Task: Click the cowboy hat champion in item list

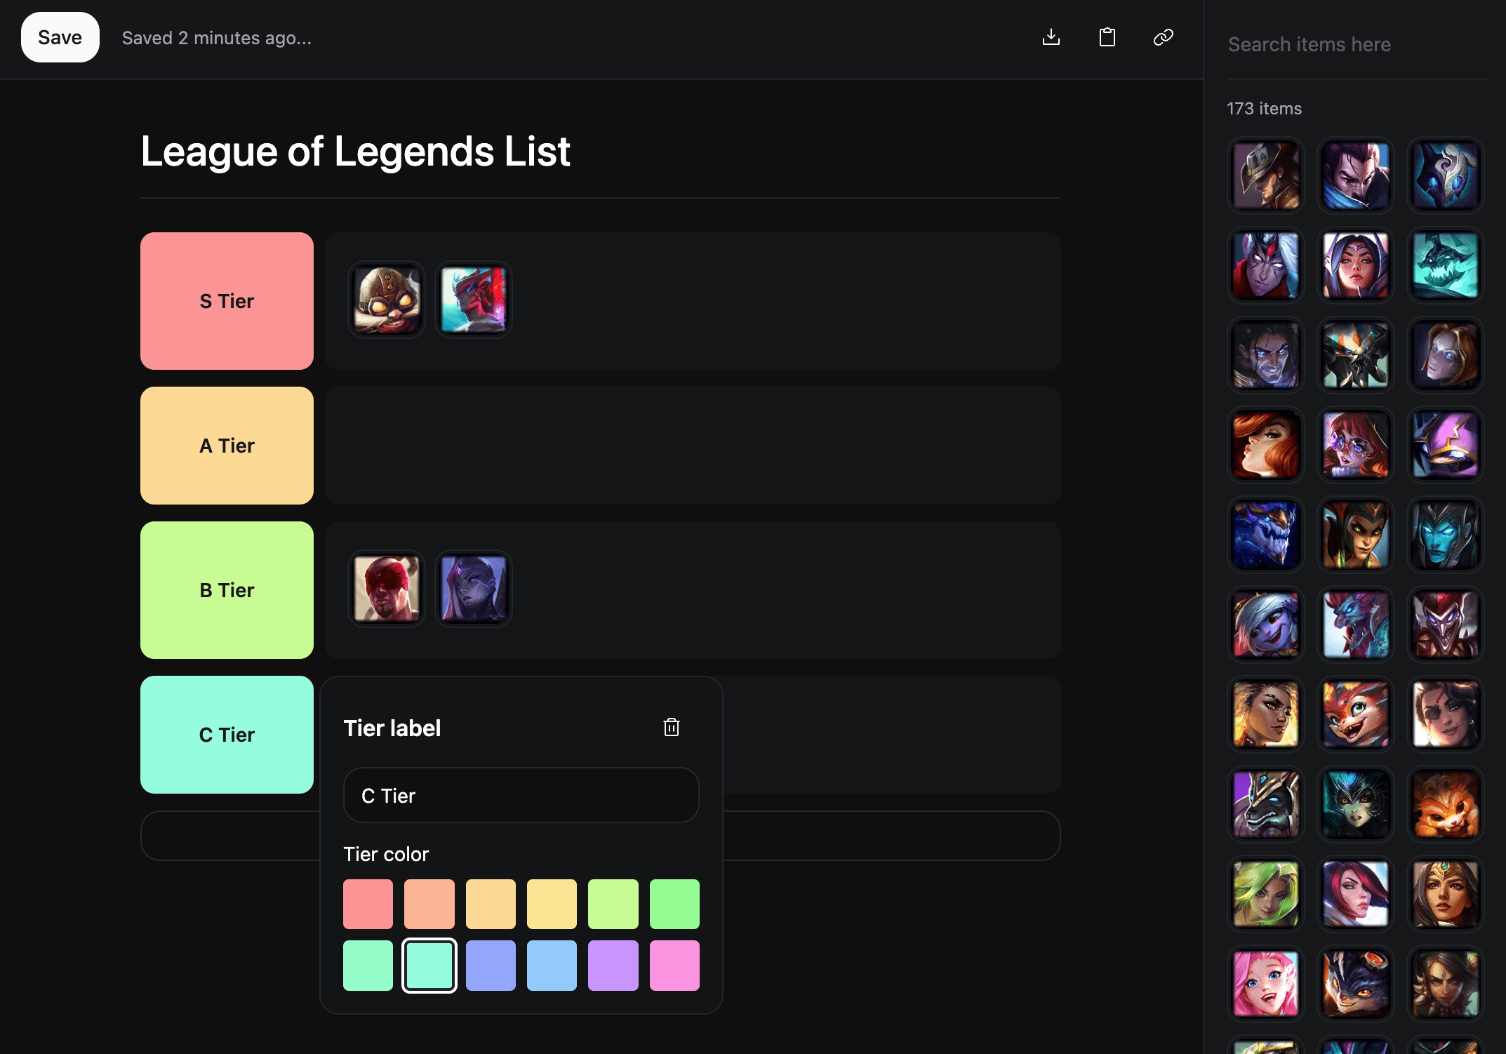Action: click(x=1265, y=175)
